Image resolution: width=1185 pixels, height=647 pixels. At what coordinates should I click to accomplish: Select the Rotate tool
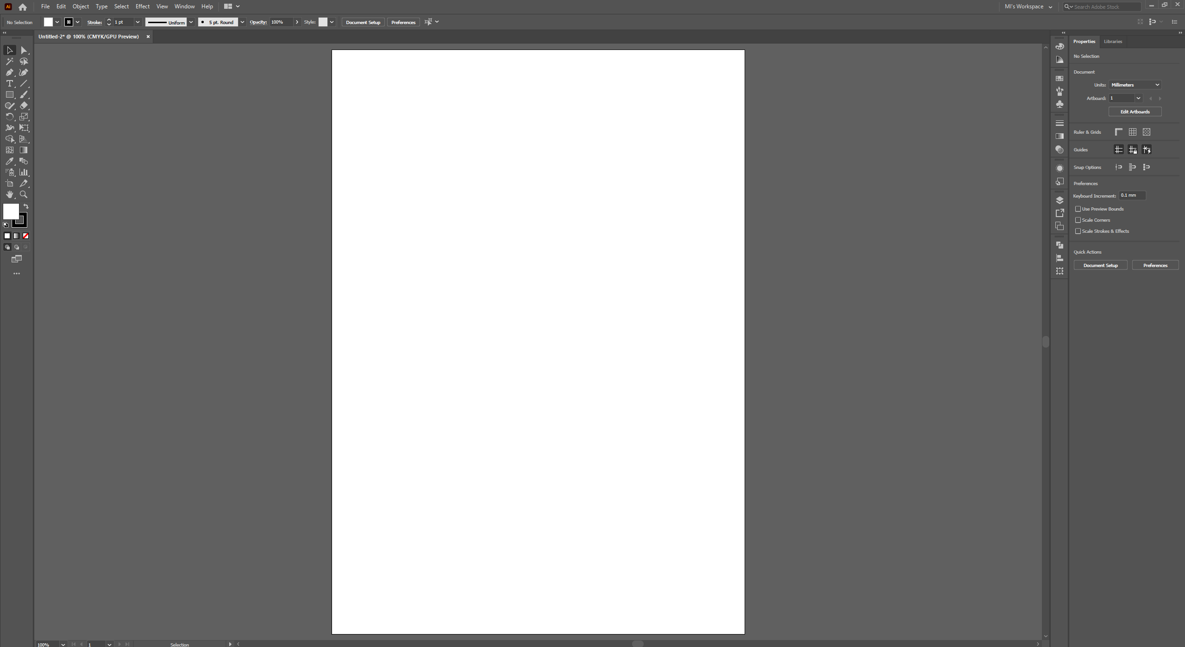pos(10,117)
